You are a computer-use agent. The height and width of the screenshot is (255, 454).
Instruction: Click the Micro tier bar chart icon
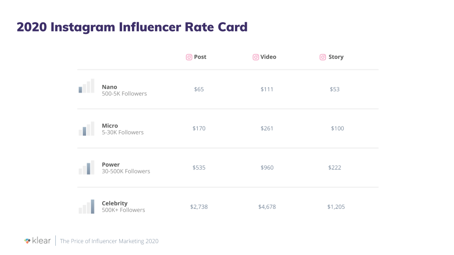[x=87, y=128]
